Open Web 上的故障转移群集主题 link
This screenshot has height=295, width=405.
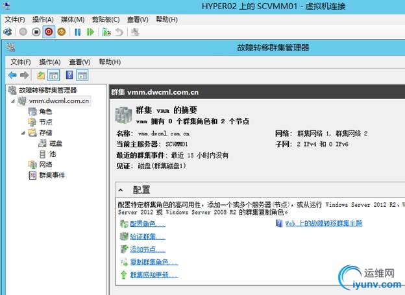coord(324,223)
